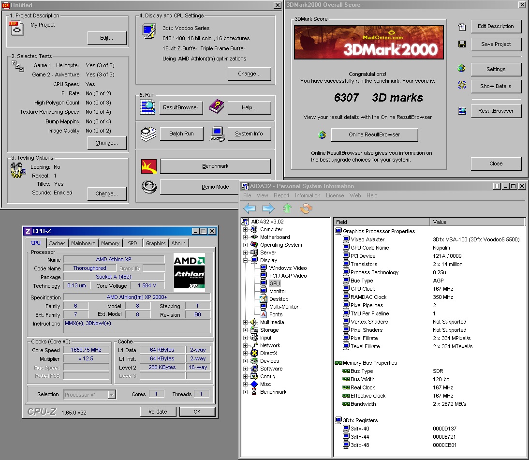
Task: Click the ResultBrowser icon in score window
Action: click(x=462, y=111)
